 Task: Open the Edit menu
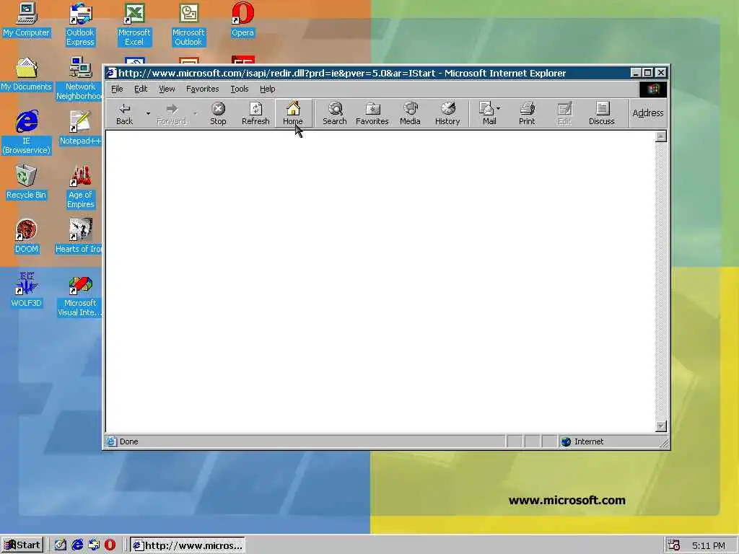tap(141, 89)
